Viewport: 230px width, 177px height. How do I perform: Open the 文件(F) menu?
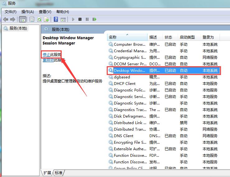pos(10,12)
